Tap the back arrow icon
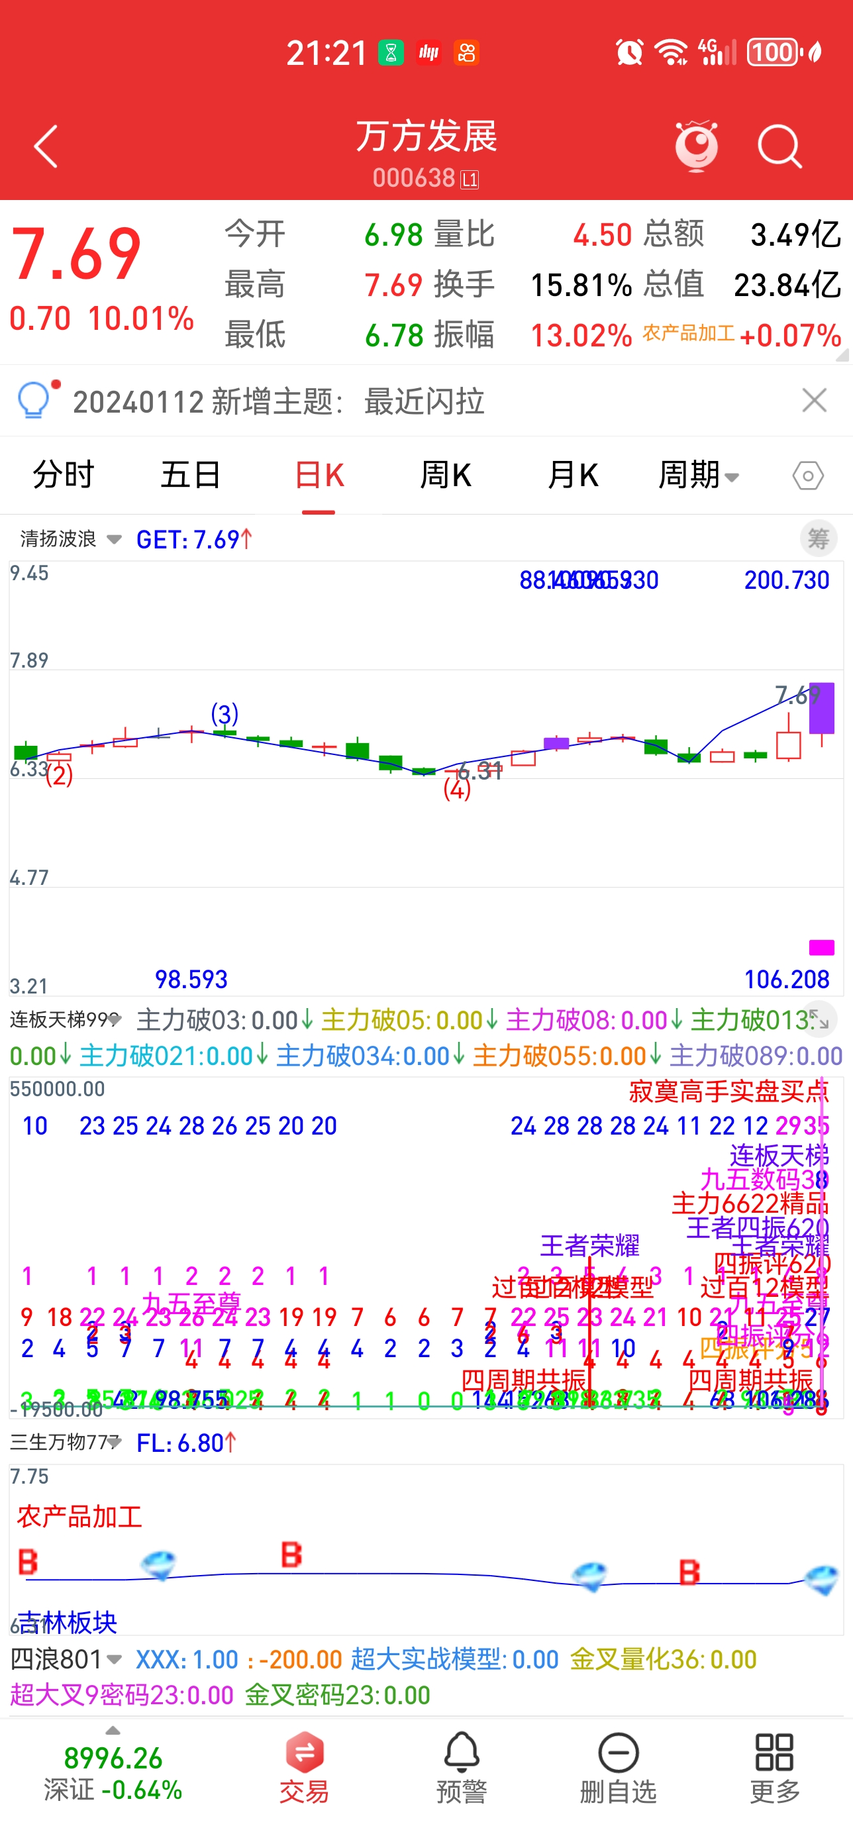 46,147
